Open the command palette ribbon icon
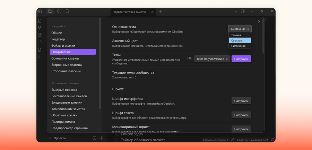 coord(40,57)
